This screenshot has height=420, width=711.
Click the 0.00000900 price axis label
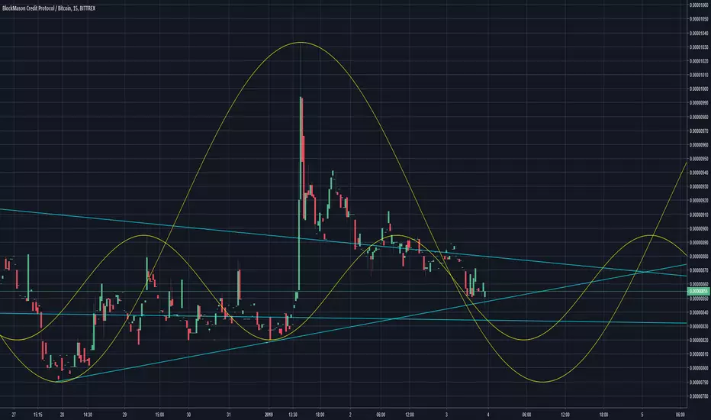[x=700, y=229]
